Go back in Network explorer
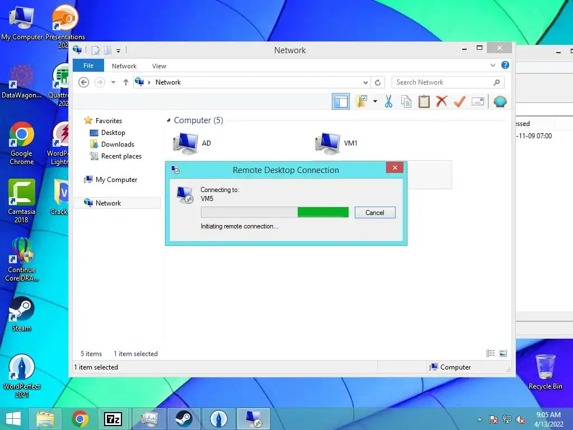The width and height of the screenshot is (573, 430). point(84,82)
